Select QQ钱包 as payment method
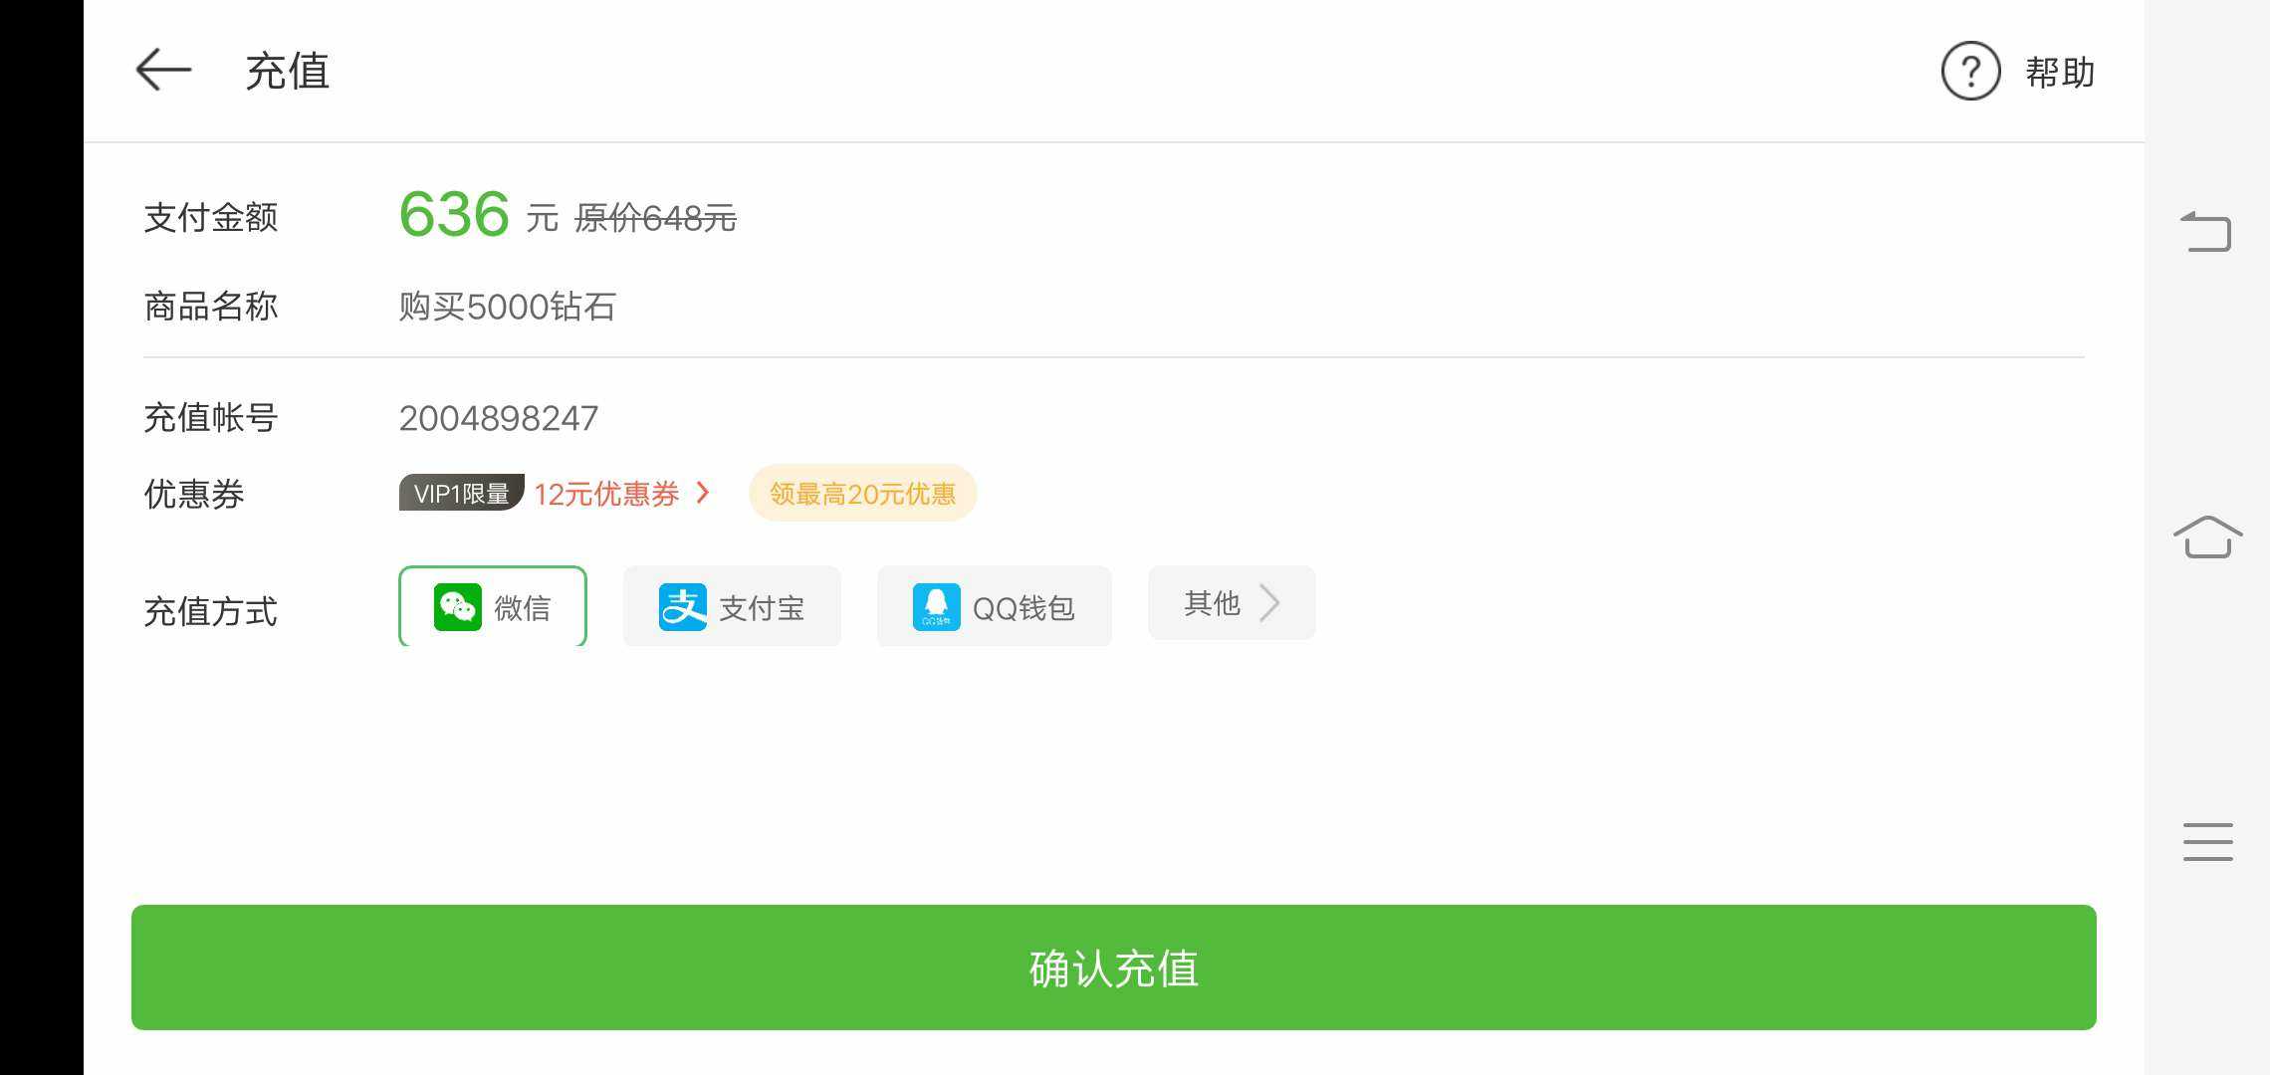The height and width of the screenshot is (1075, 2270). 994,606
